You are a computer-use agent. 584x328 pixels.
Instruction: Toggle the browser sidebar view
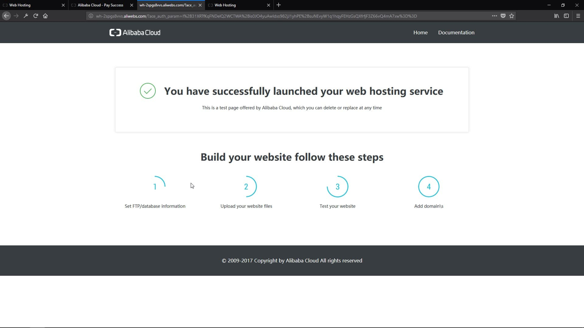566,16
